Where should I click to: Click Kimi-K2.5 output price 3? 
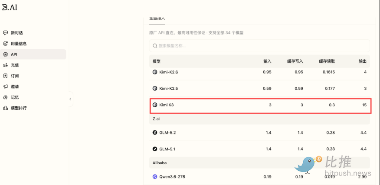[365, 89]
